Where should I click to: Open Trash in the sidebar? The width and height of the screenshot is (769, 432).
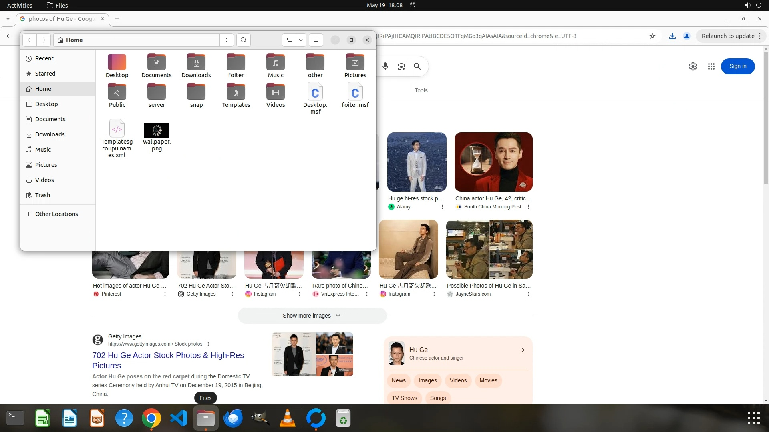click(x=42, y=195)
